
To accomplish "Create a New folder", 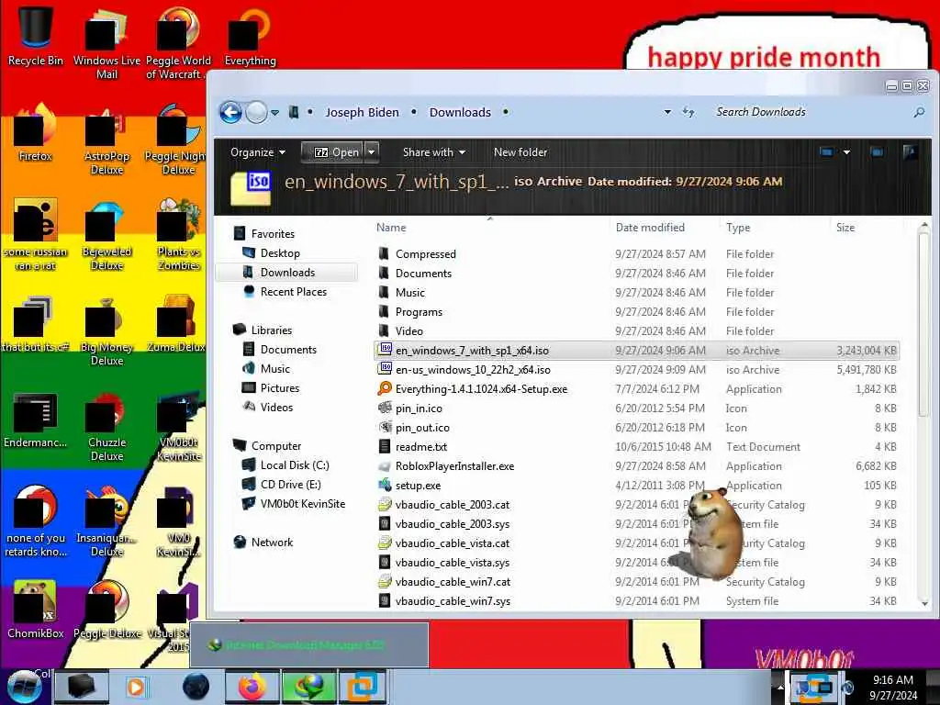I will pos(520,152).
